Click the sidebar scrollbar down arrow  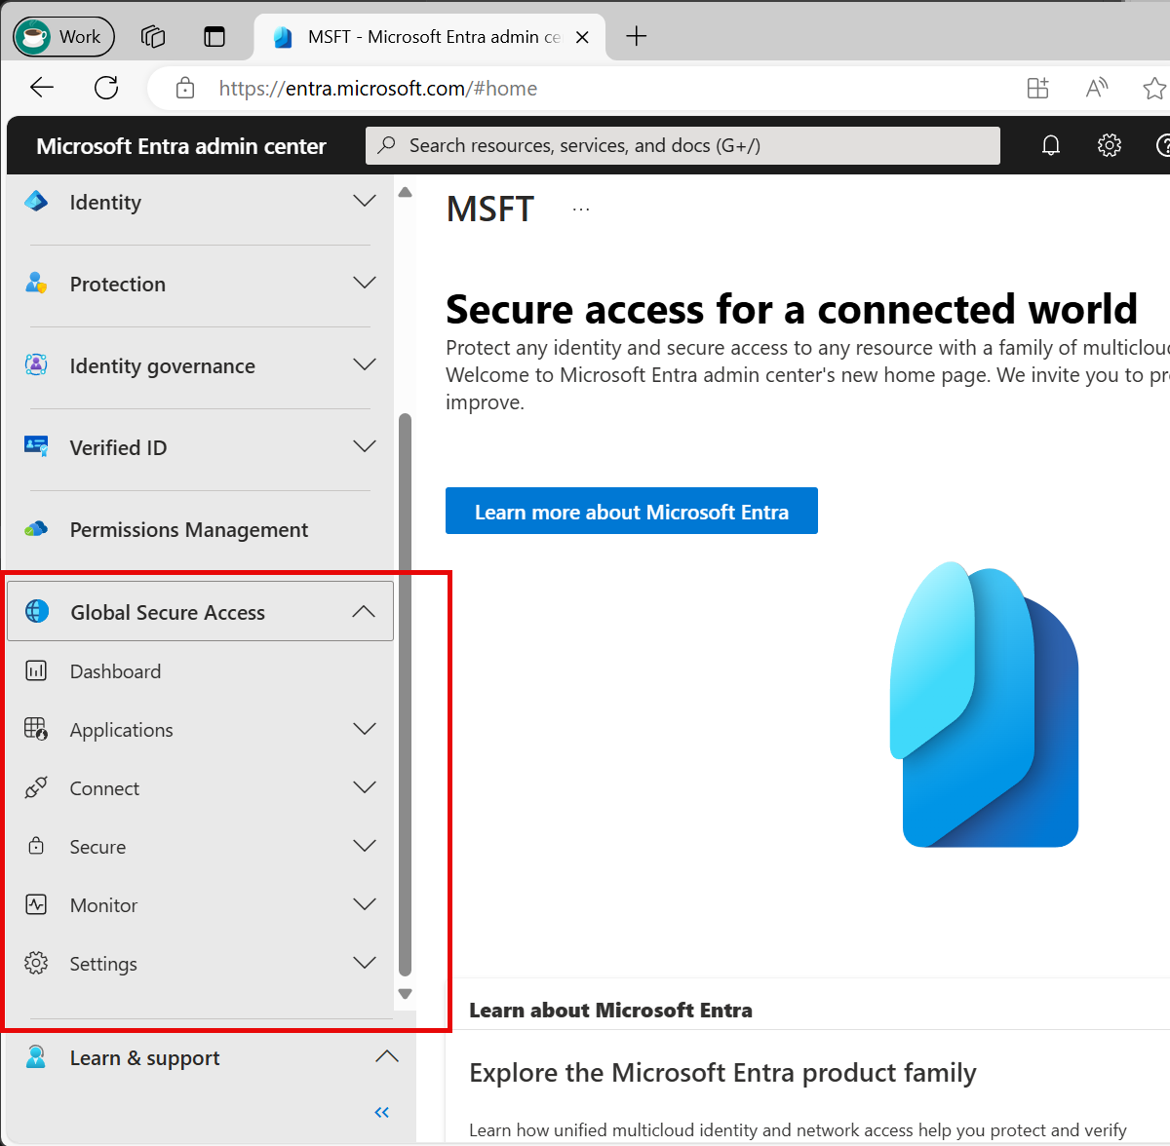pyautogui.click(x=406, y=994)
